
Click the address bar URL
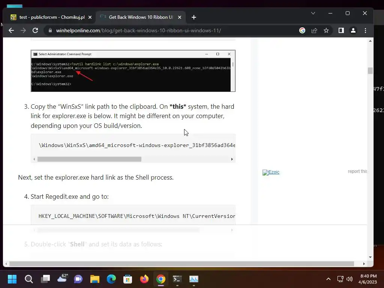(x=138, y=30)
